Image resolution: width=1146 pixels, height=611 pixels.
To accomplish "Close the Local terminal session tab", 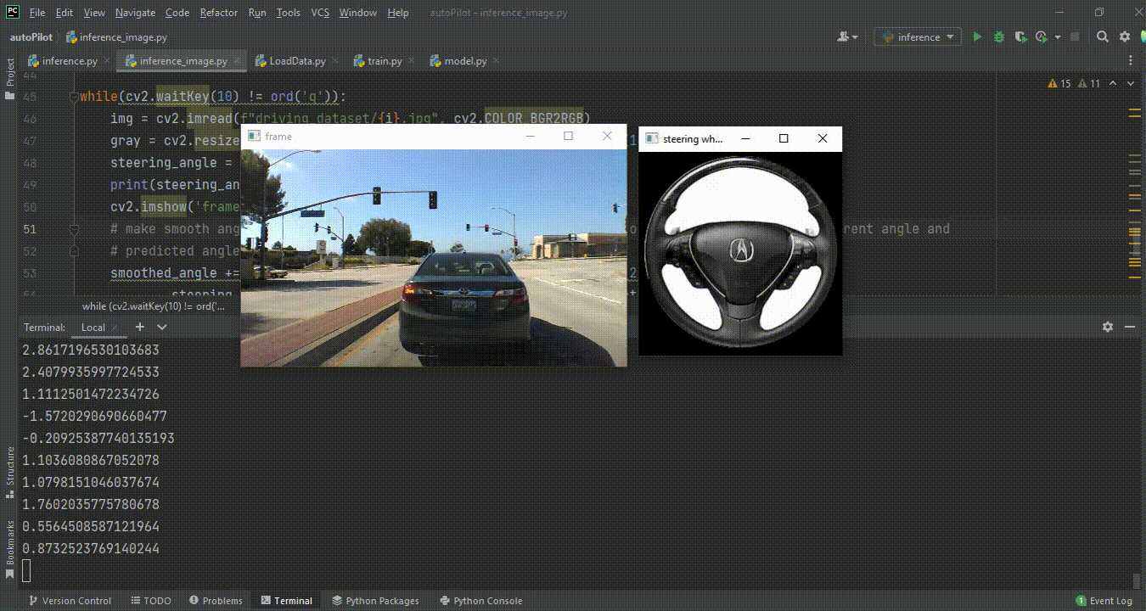I will coord(115,328).
